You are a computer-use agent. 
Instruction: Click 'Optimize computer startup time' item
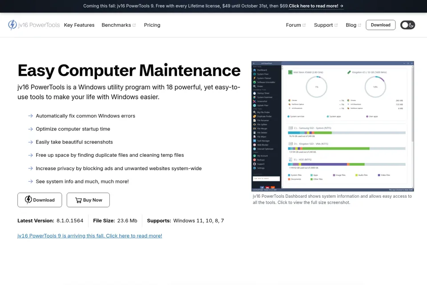click(x=73, y=129)
